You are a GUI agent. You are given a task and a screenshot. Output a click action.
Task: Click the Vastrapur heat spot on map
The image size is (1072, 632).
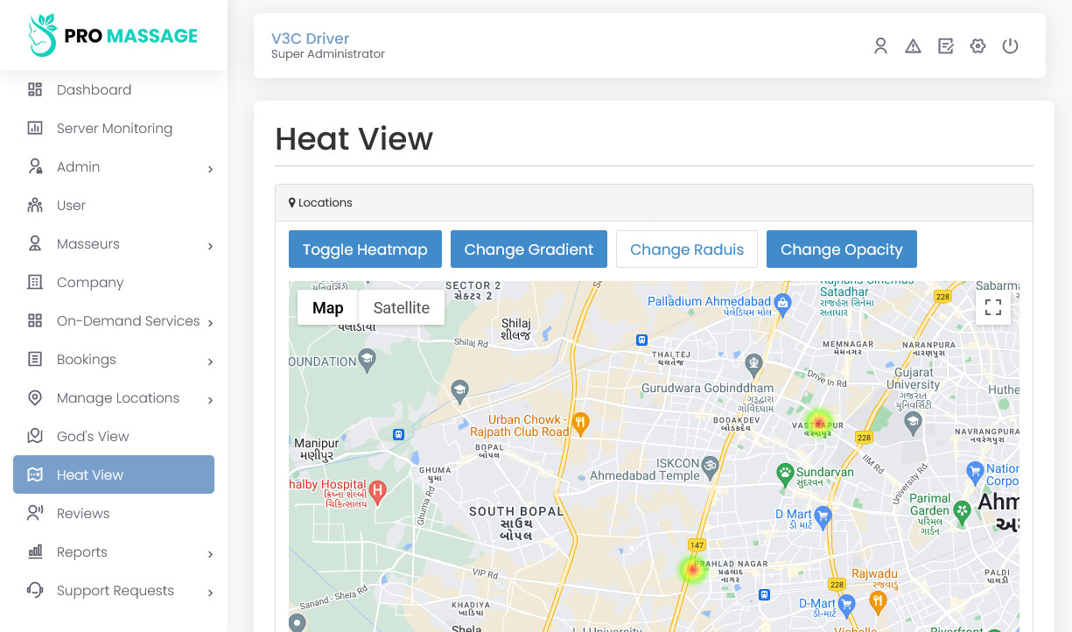tap(818, 423)
